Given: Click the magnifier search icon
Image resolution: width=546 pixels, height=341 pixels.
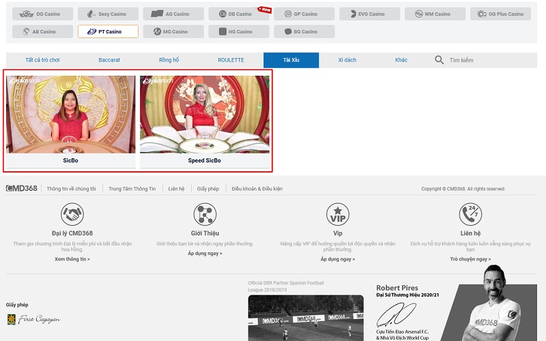Looking at the screenshot, I should pos(439,60).
